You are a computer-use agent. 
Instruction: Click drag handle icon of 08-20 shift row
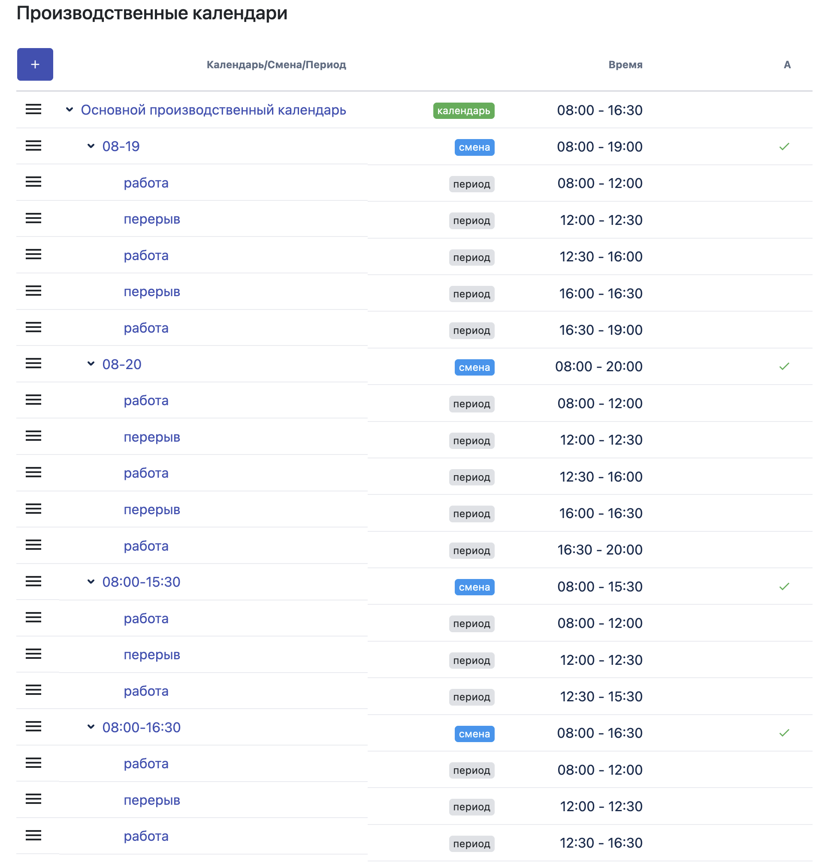[x=33, y=364]
